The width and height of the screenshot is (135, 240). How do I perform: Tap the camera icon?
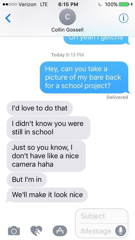[14, 230]
